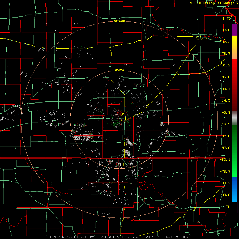Click the 30.1 velocity scale value
Viewport: 239px width, 239px height.
coord(226,89)
